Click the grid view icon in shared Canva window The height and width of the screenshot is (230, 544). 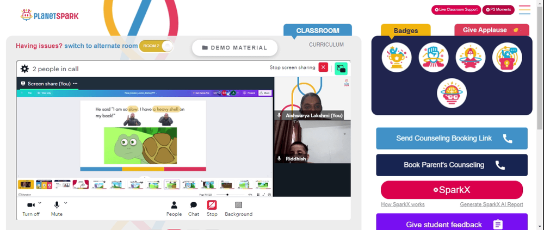click(258, 195)
